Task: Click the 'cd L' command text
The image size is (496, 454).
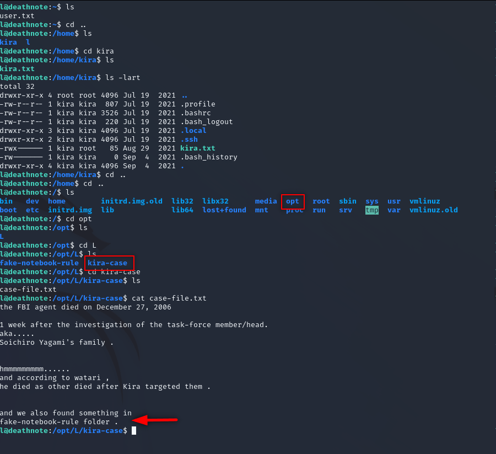Action: [x=88, y=245]
